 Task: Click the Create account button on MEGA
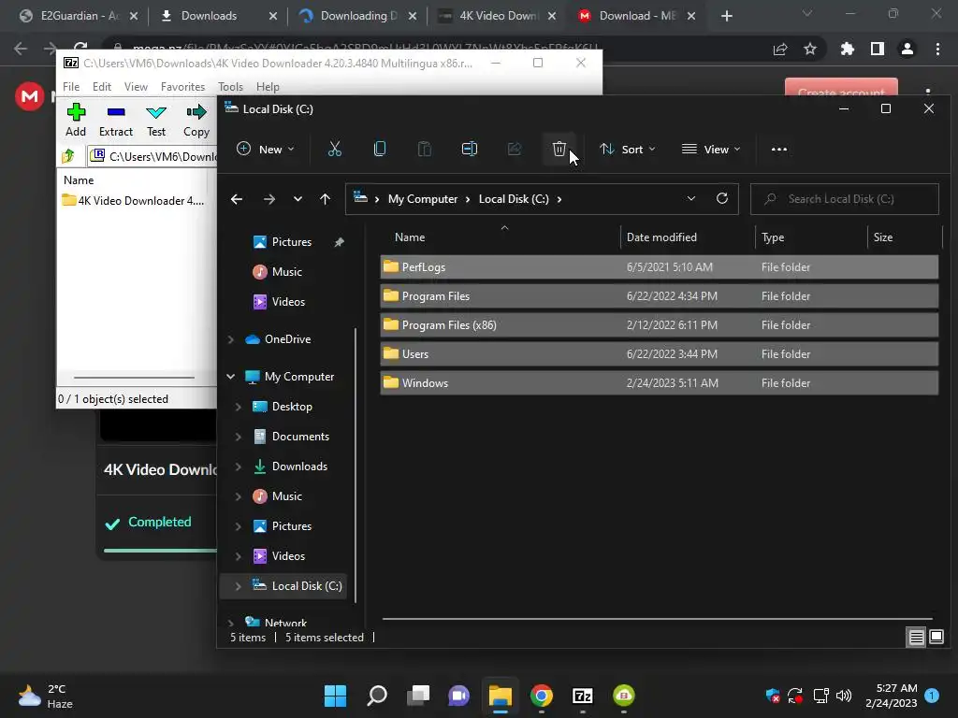point(841,87)
